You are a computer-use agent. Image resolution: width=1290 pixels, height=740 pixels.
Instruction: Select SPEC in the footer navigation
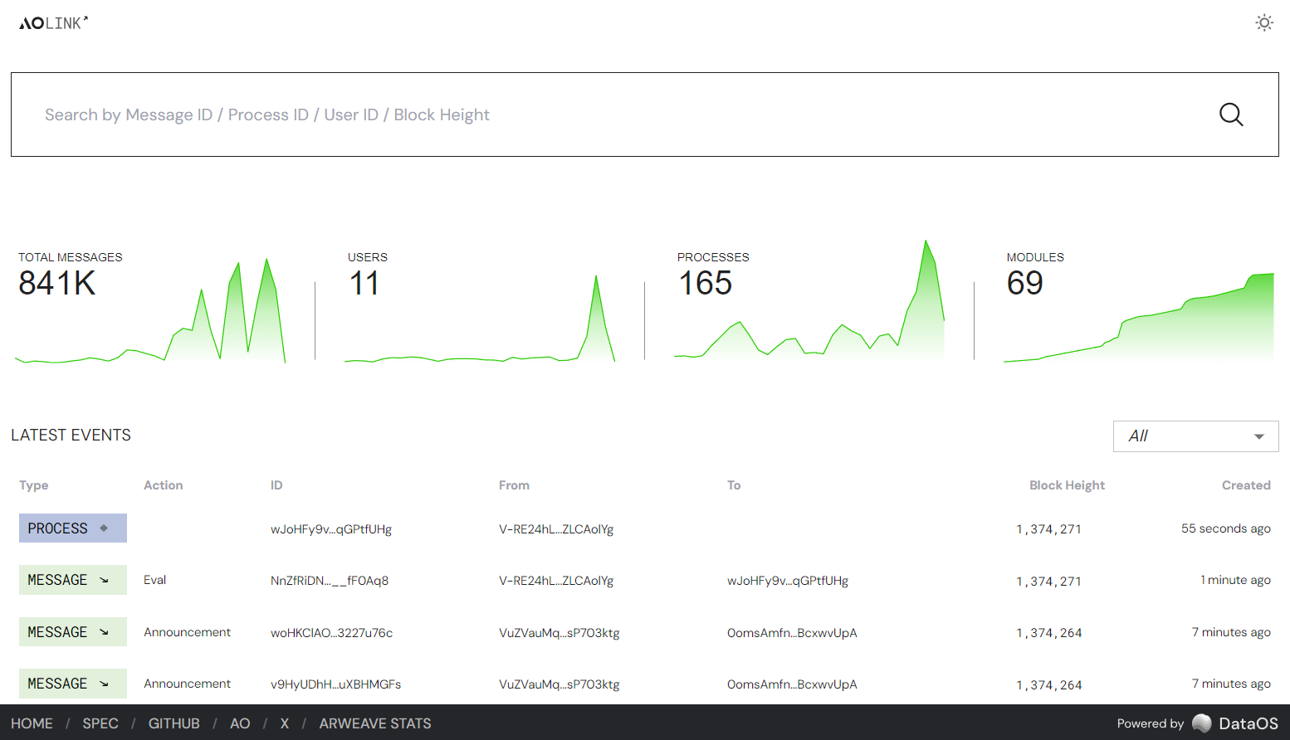(100, 723)
